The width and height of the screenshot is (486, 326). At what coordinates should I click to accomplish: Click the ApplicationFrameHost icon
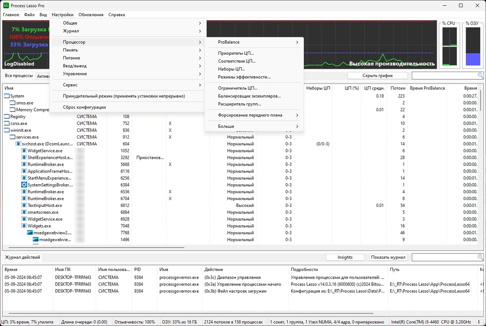(x=24, y=171)
